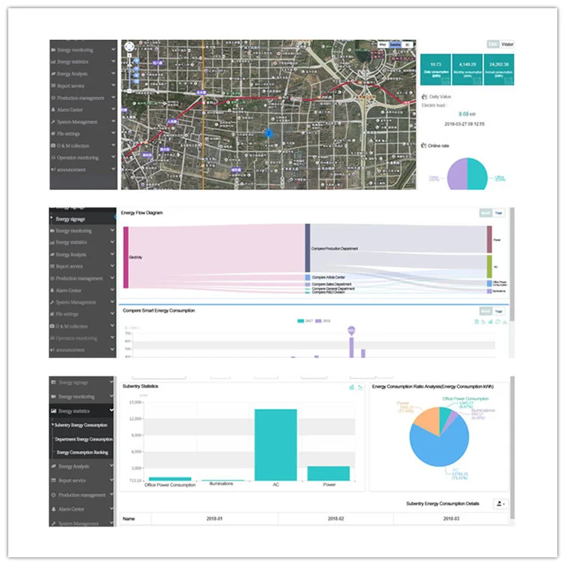Screen dimensions: 564x564
Task: Toggle Month view for Energy Flow Diagram
Action: coord(486,213)
